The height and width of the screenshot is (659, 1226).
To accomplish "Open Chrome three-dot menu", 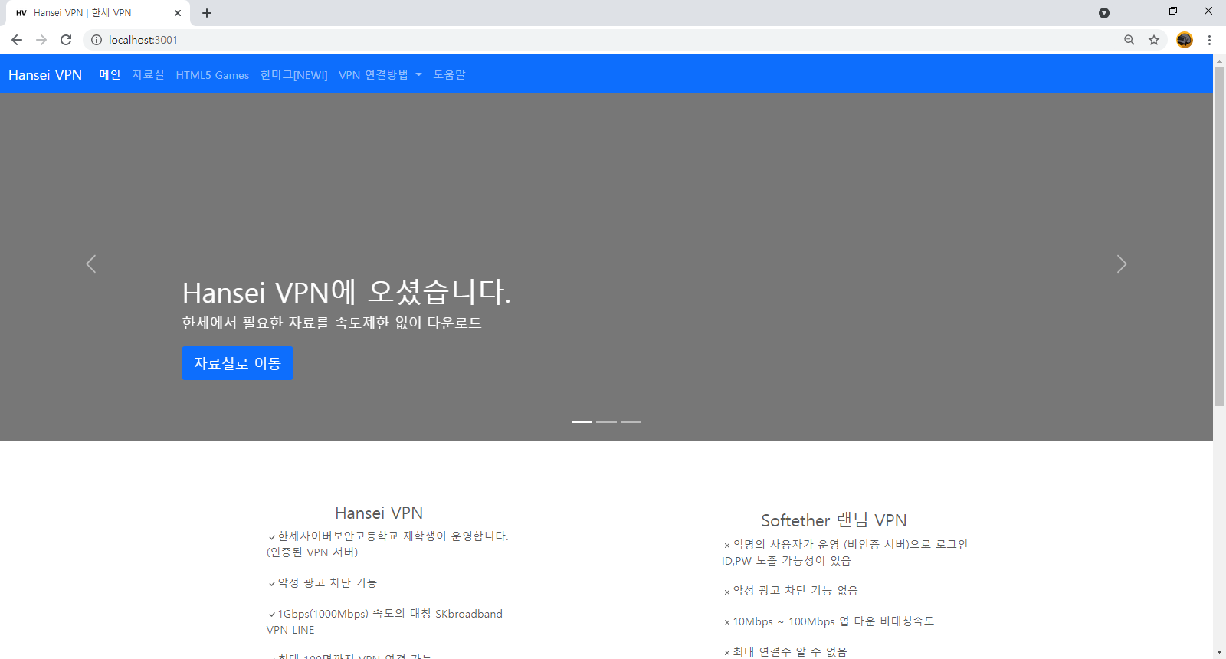I will 1209,40.
